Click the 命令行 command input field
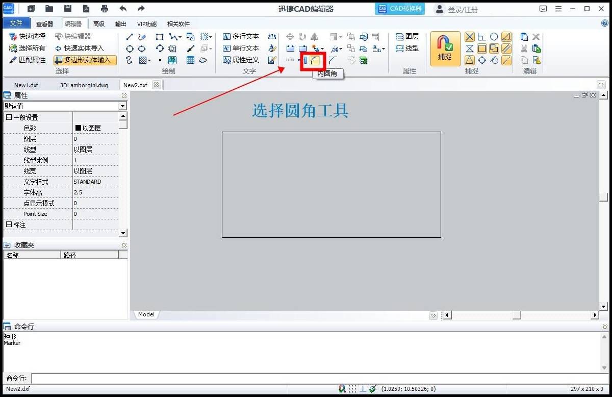This screenshot has height=397, width=612. [x=321, y=379]
